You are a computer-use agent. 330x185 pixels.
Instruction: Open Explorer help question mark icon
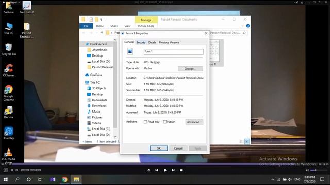point(248,26)
